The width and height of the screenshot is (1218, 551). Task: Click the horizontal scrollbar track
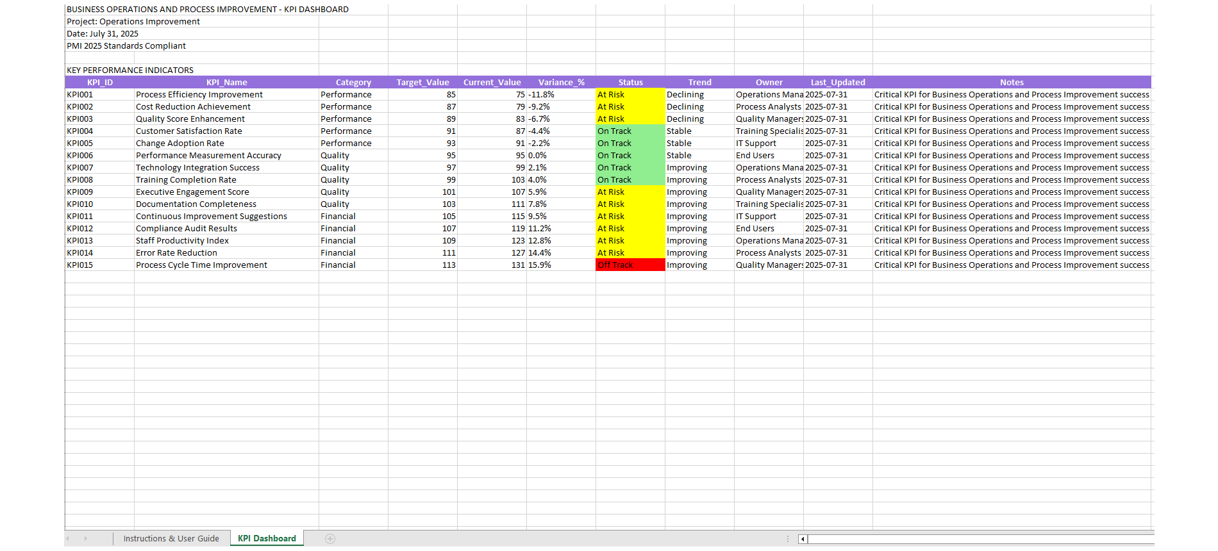tap(974, 539)
